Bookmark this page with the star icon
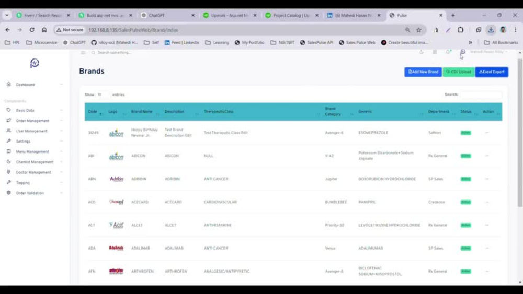The height and width of the screenshot is (294, 523). point(419,30)
